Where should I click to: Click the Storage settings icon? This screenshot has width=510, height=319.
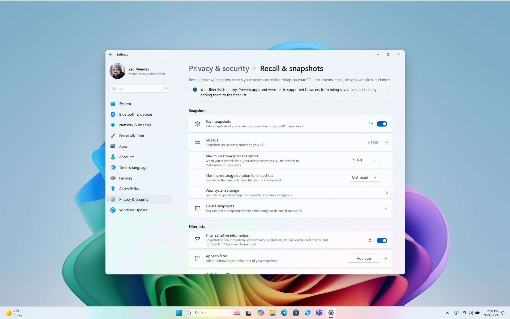[x=197, y=142]
